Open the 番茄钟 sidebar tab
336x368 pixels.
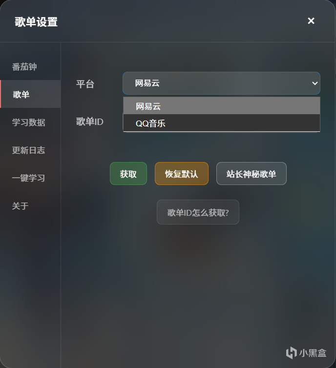click(24, 66)
